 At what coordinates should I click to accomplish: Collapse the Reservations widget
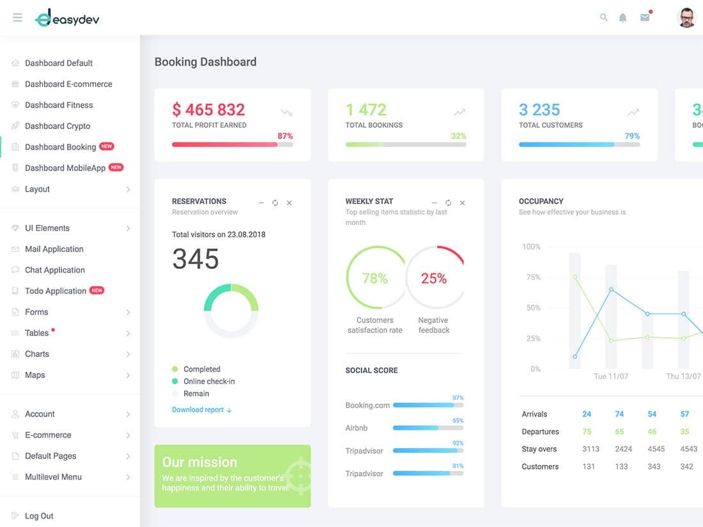(x=261, y=202)
